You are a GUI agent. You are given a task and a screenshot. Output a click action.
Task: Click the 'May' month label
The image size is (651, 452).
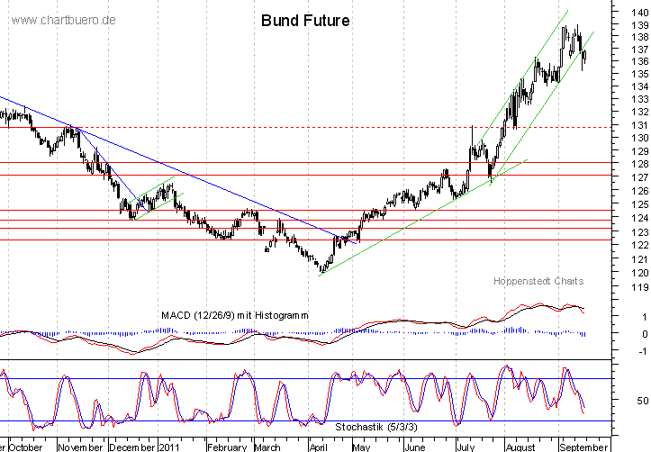(361, 447)
